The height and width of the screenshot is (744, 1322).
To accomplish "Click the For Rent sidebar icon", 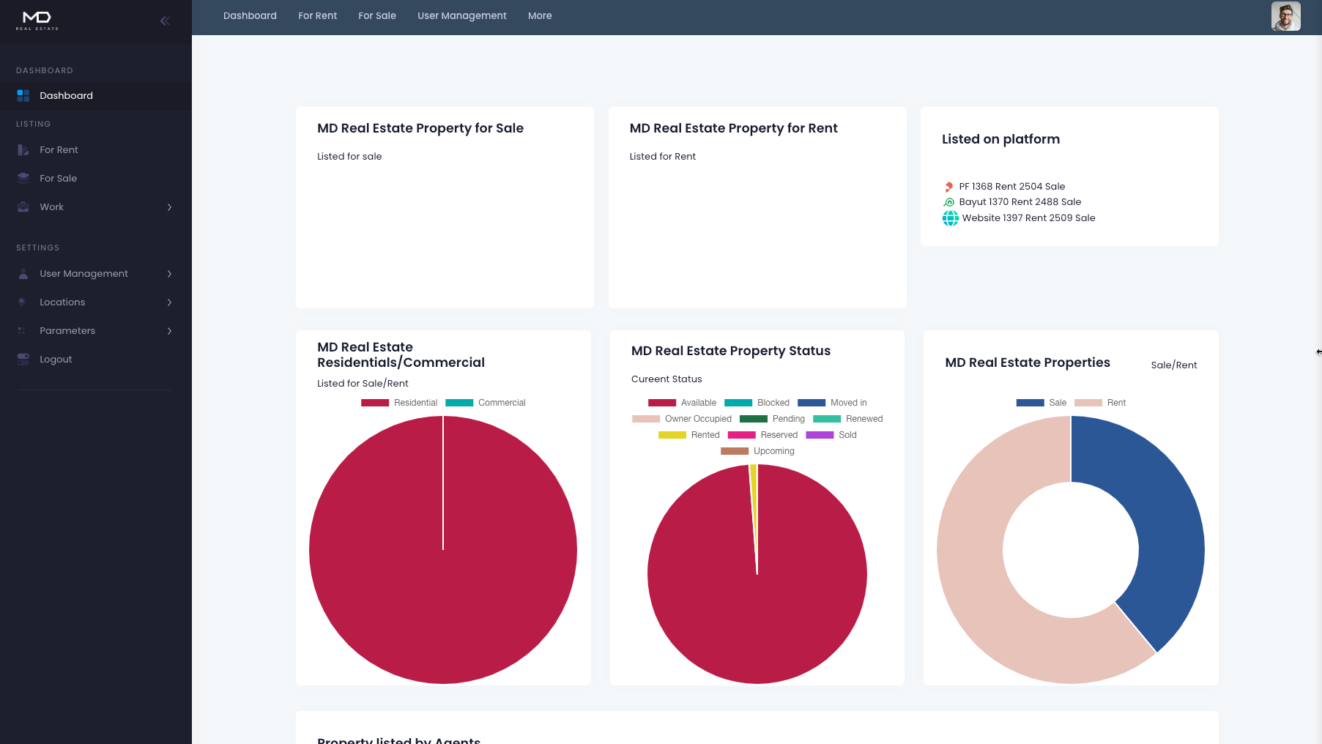I will [x=23, y=150].
